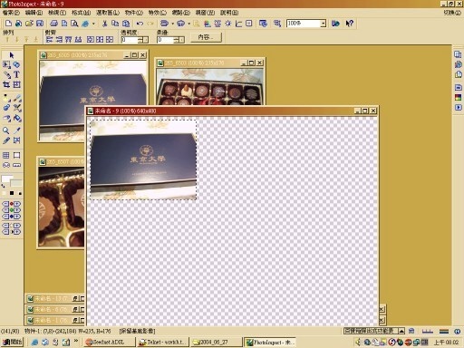Open the 檔案 (File) menu
Viewport: 464px width, 348px height.
pyautogui.click(x=11, y=13)
